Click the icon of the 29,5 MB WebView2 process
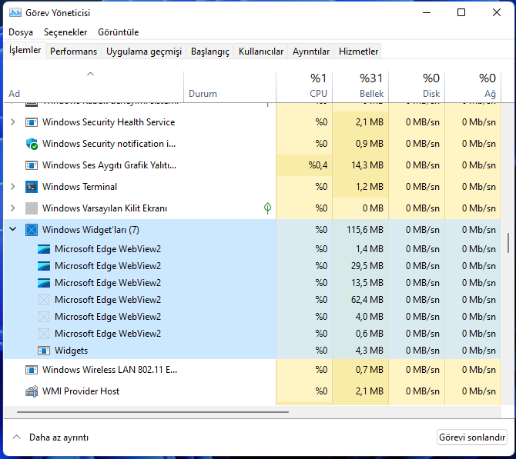 click(x=44, y=266)
